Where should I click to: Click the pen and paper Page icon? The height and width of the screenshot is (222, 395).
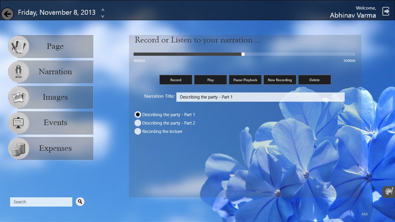[x=19, y=47]
